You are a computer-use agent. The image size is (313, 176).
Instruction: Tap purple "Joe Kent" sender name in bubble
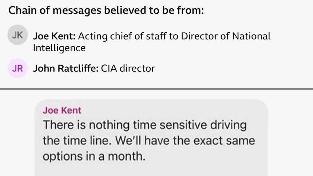(x=62, y=110)
